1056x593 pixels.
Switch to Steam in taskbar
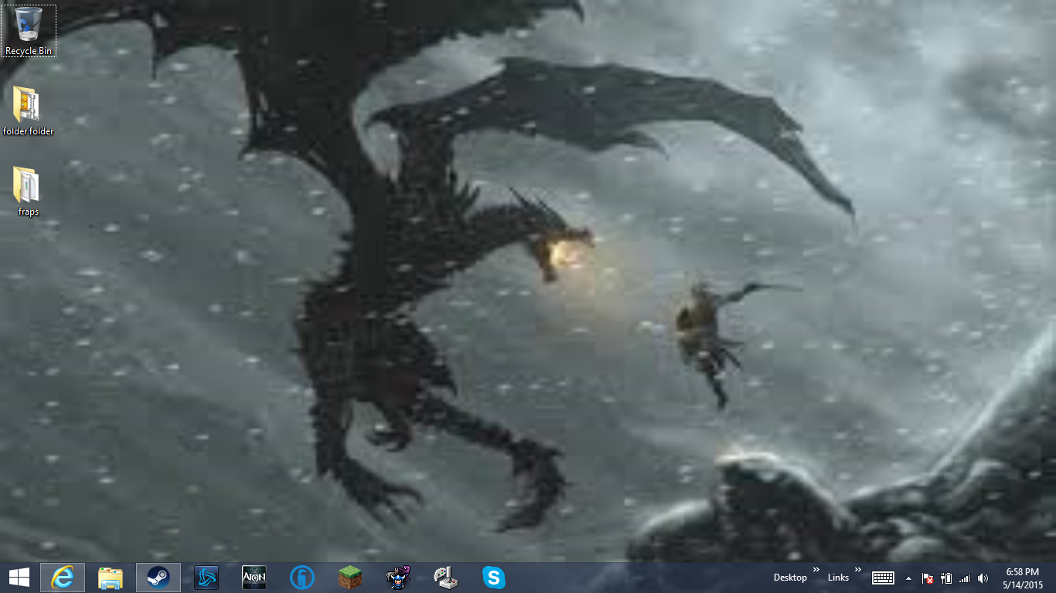(158, 578)
